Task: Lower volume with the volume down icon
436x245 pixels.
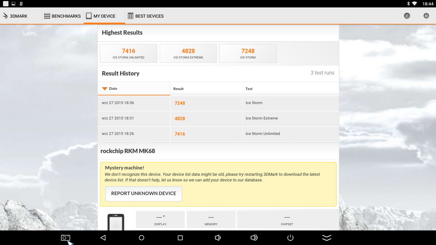Action: [218, 238]
